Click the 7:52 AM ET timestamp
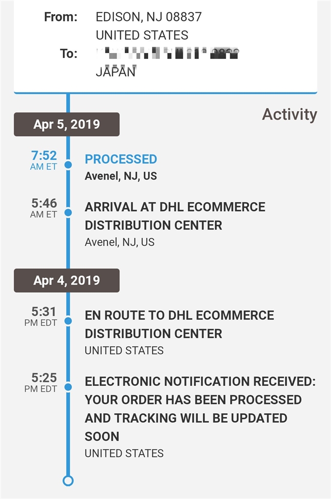 point(44,159)
